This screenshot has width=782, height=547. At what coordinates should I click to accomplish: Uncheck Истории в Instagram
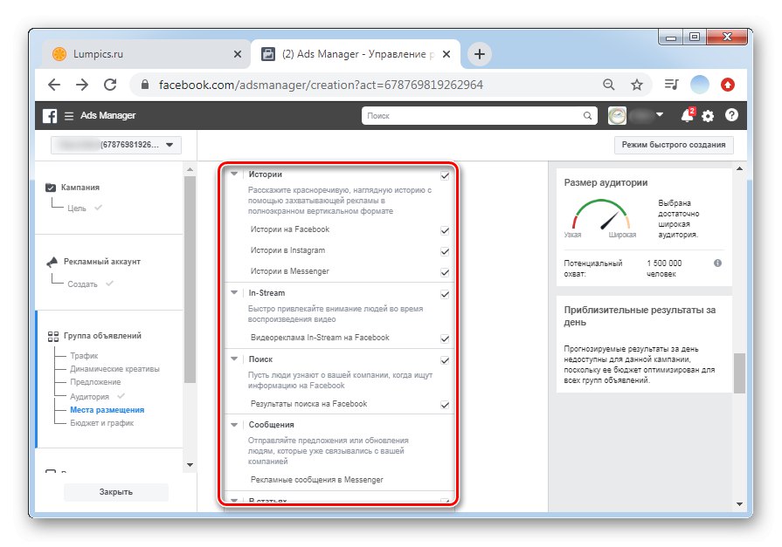(445, 251)
